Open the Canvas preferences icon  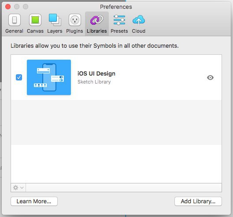pyautogui.click(x=35, y=20)
